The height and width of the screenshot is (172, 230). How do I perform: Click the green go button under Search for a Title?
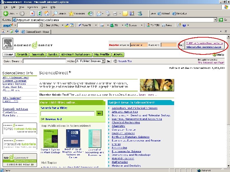tap(99, 113)
